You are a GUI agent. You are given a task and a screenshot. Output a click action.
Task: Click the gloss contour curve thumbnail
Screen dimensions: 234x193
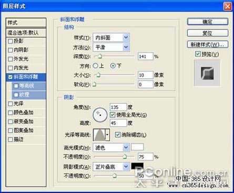99,135
